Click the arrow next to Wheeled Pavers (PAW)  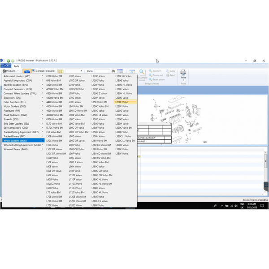pos(42,149)
